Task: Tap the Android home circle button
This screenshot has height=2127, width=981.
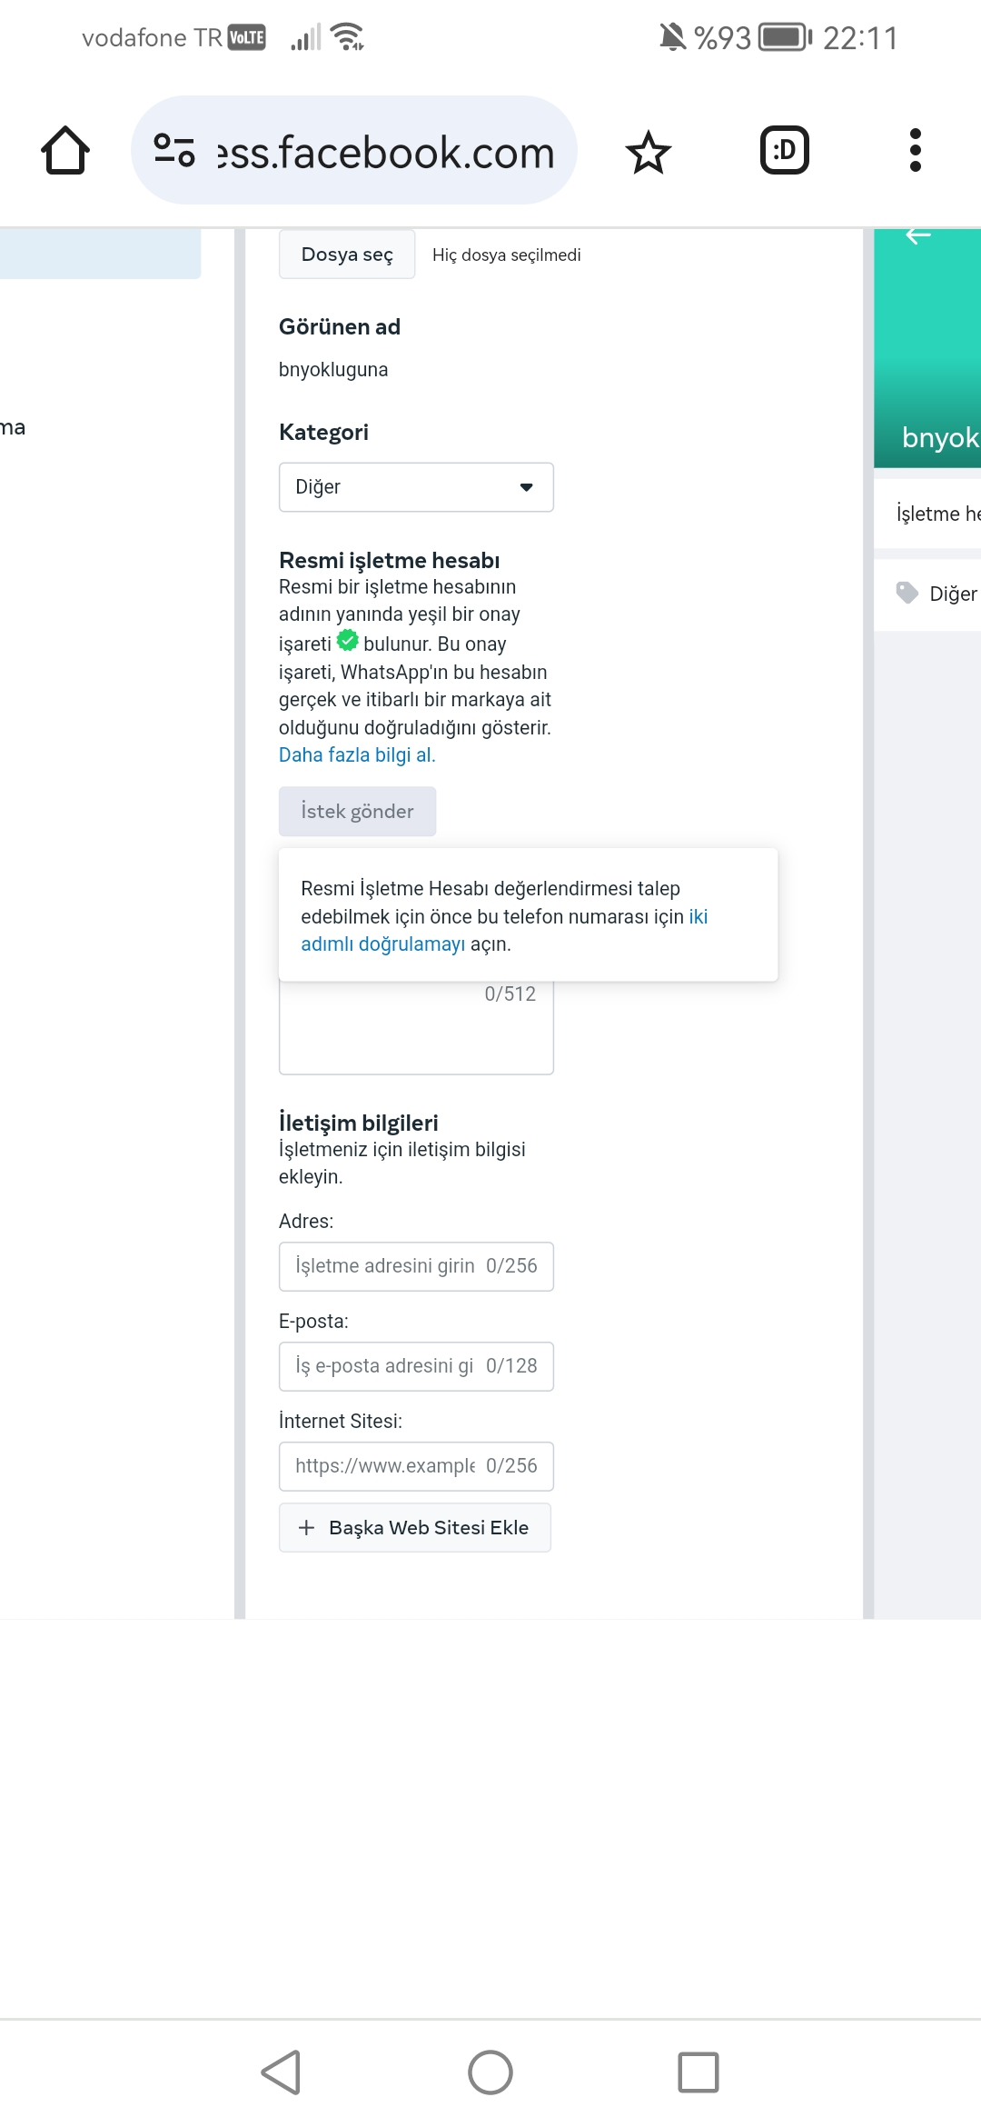Action: pyautogui.click(x=490, y=2072)
